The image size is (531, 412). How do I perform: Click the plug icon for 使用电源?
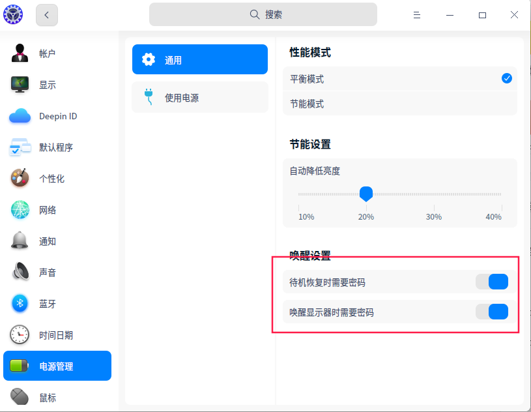pyautogui.click(x=149, y=97)
